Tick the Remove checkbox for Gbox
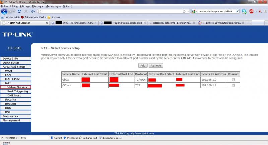Viewport: 268px width, 145px height. (x=233, y=80)
